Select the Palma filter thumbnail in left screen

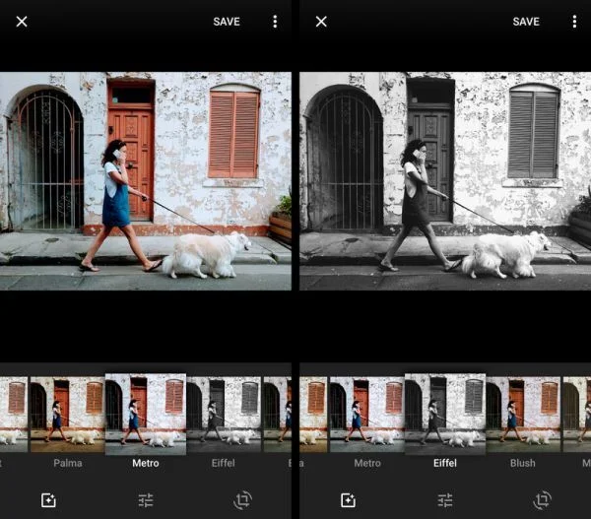pyautogui.click(x=67, y=415)
